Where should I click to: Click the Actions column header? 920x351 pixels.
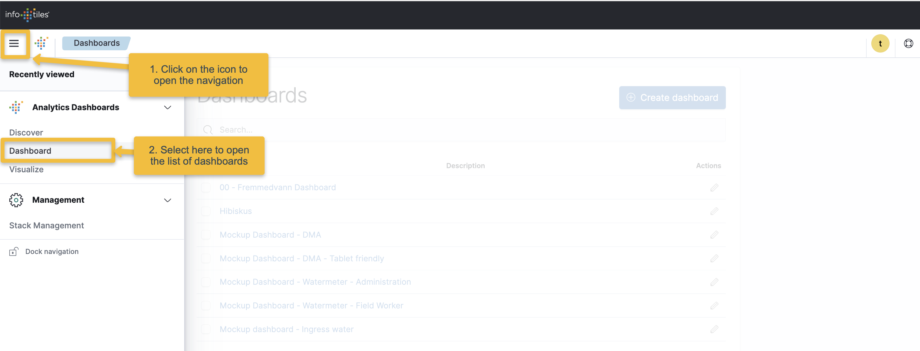pyautogui.click(x=708, y=166)
